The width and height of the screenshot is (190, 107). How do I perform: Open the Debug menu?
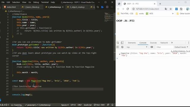click(x=36, y=2)
